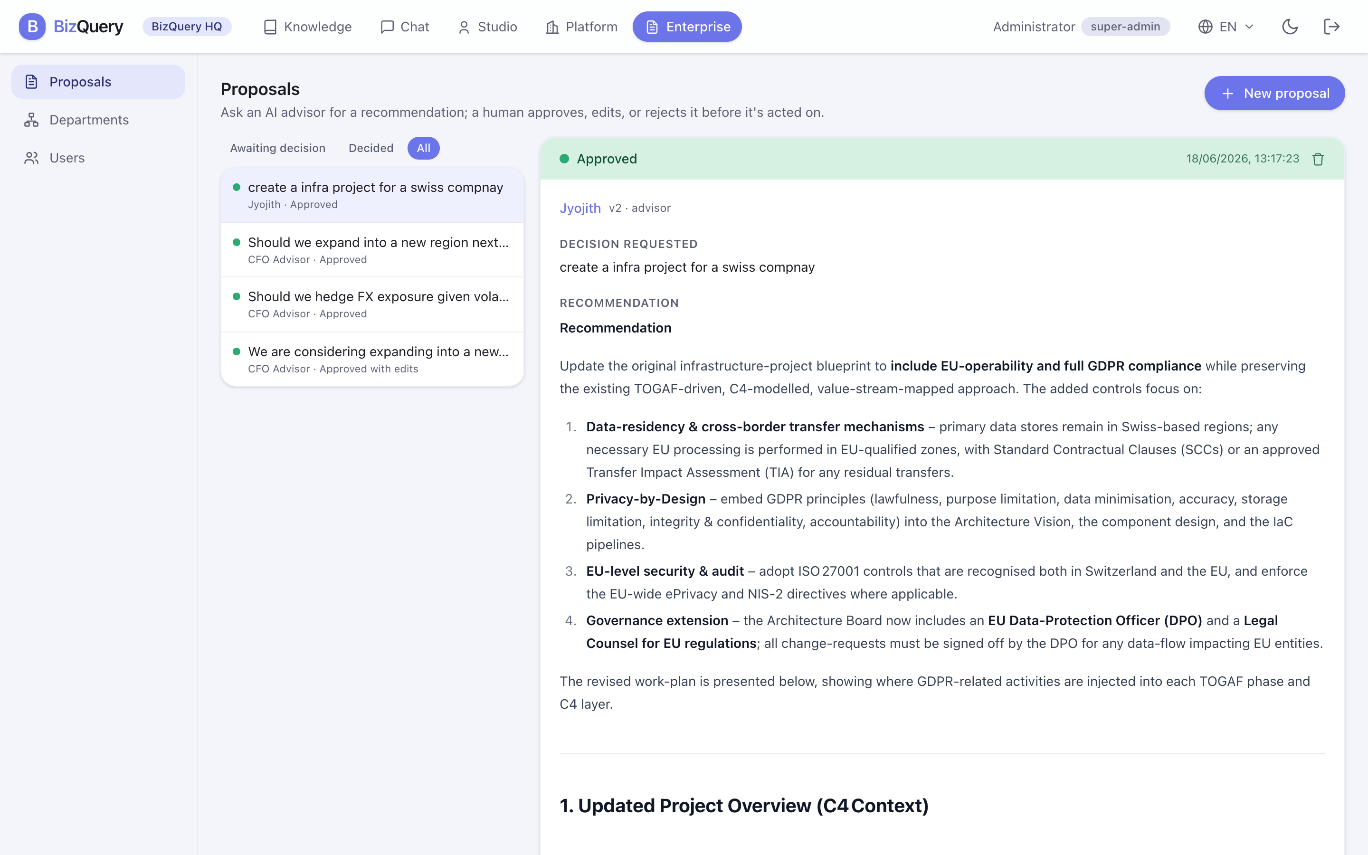Click the Administrator user name
1368x855 pixels.
[x=1034, y=27]
